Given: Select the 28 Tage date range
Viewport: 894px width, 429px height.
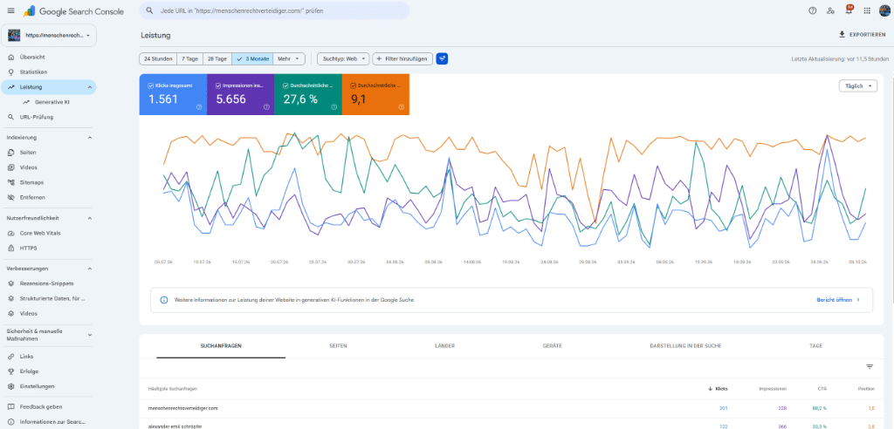Looking at the screenshot, I should point(217,58).
